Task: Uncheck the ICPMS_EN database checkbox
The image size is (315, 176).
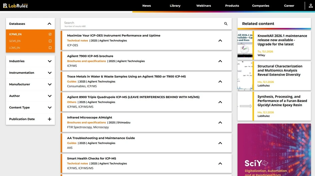Action: (50, 34)
